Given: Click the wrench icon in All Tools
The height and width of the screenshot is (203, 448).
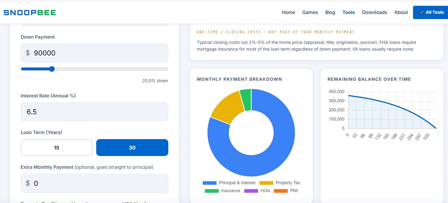Looking at the screenshot, I should tap(422, 12).
